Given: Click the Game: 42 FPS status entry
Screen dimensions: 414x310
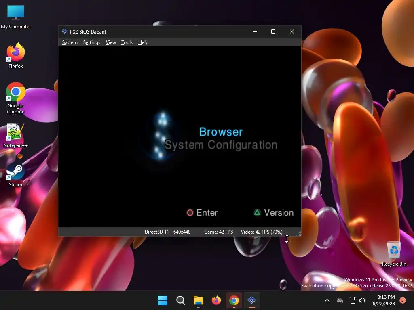Looking at the screenshot, I should (x=218, y=232).
